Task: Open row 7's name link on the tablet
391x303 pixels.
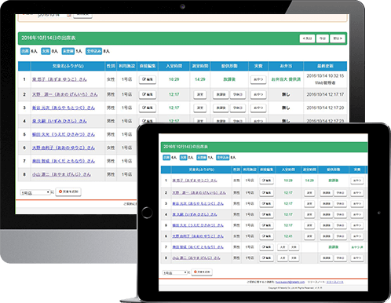Action: 198,247
